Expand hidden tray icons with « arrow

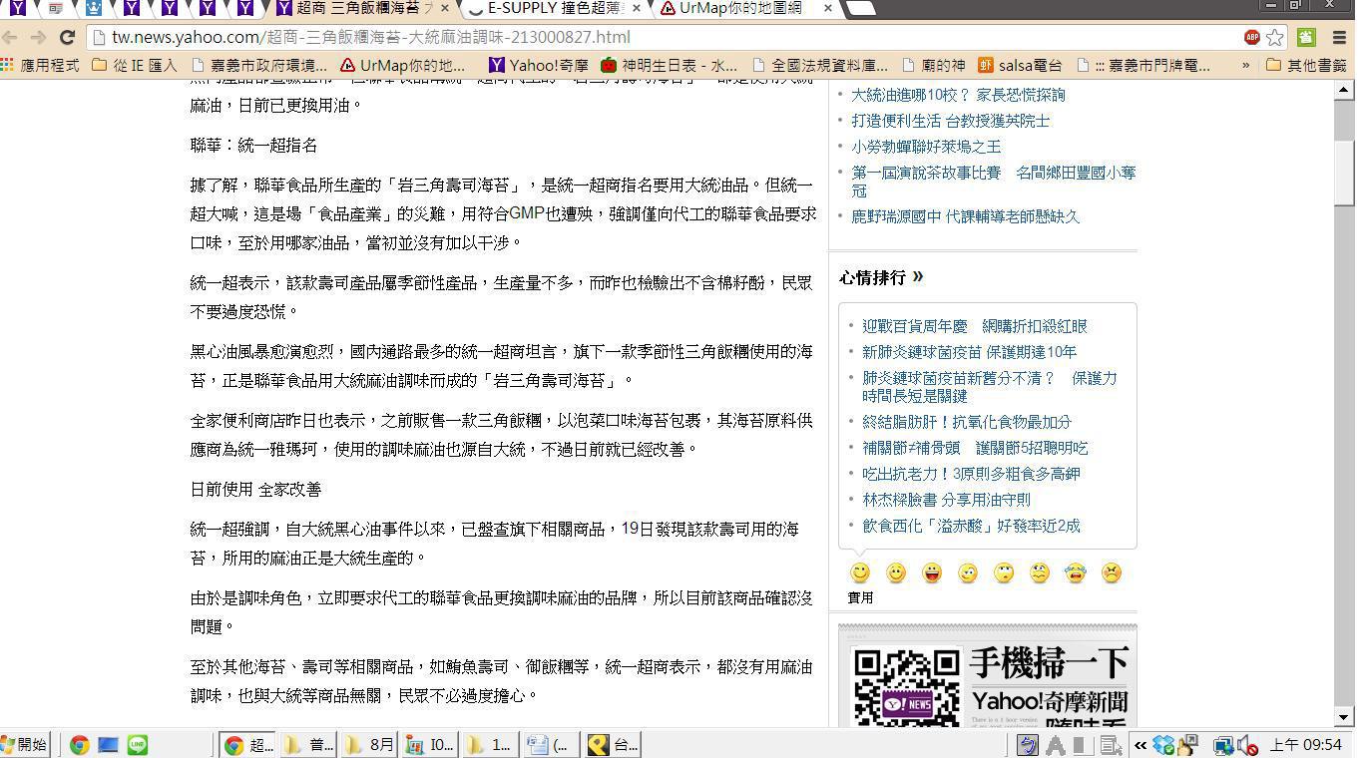1139,745
